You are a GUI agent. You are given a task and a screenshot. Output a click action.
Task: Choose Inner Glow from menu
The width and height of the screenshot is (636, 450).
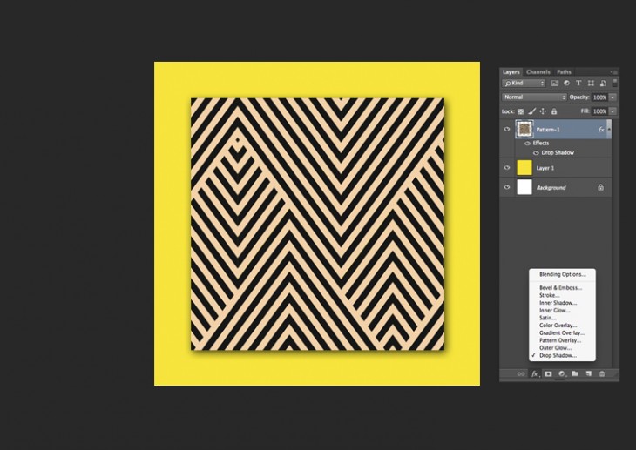[x=562, y=311]
